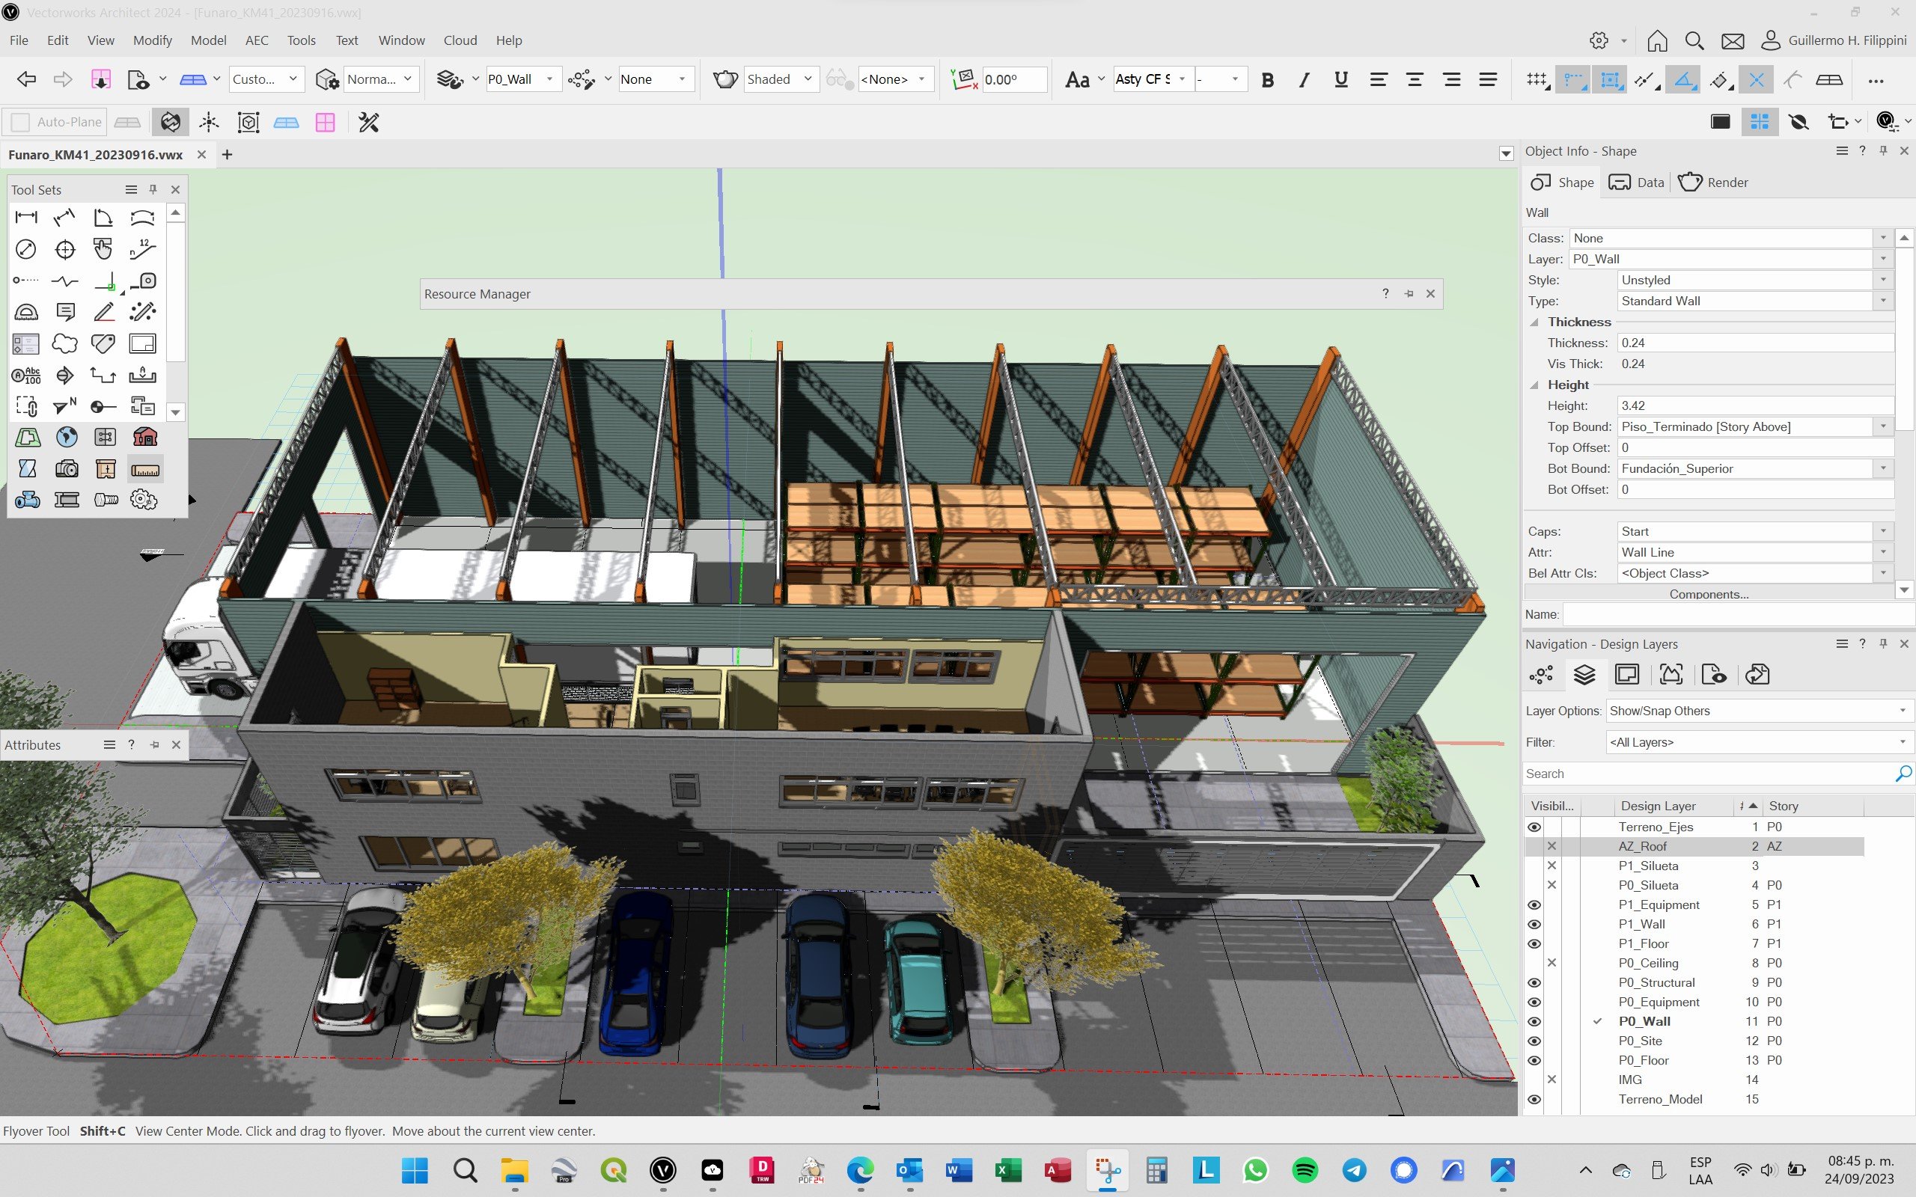This screenshot has height=1197, width=1916.
Task: Click the Flyover view icon in mode bar
Action: click(x=170, y=122)
